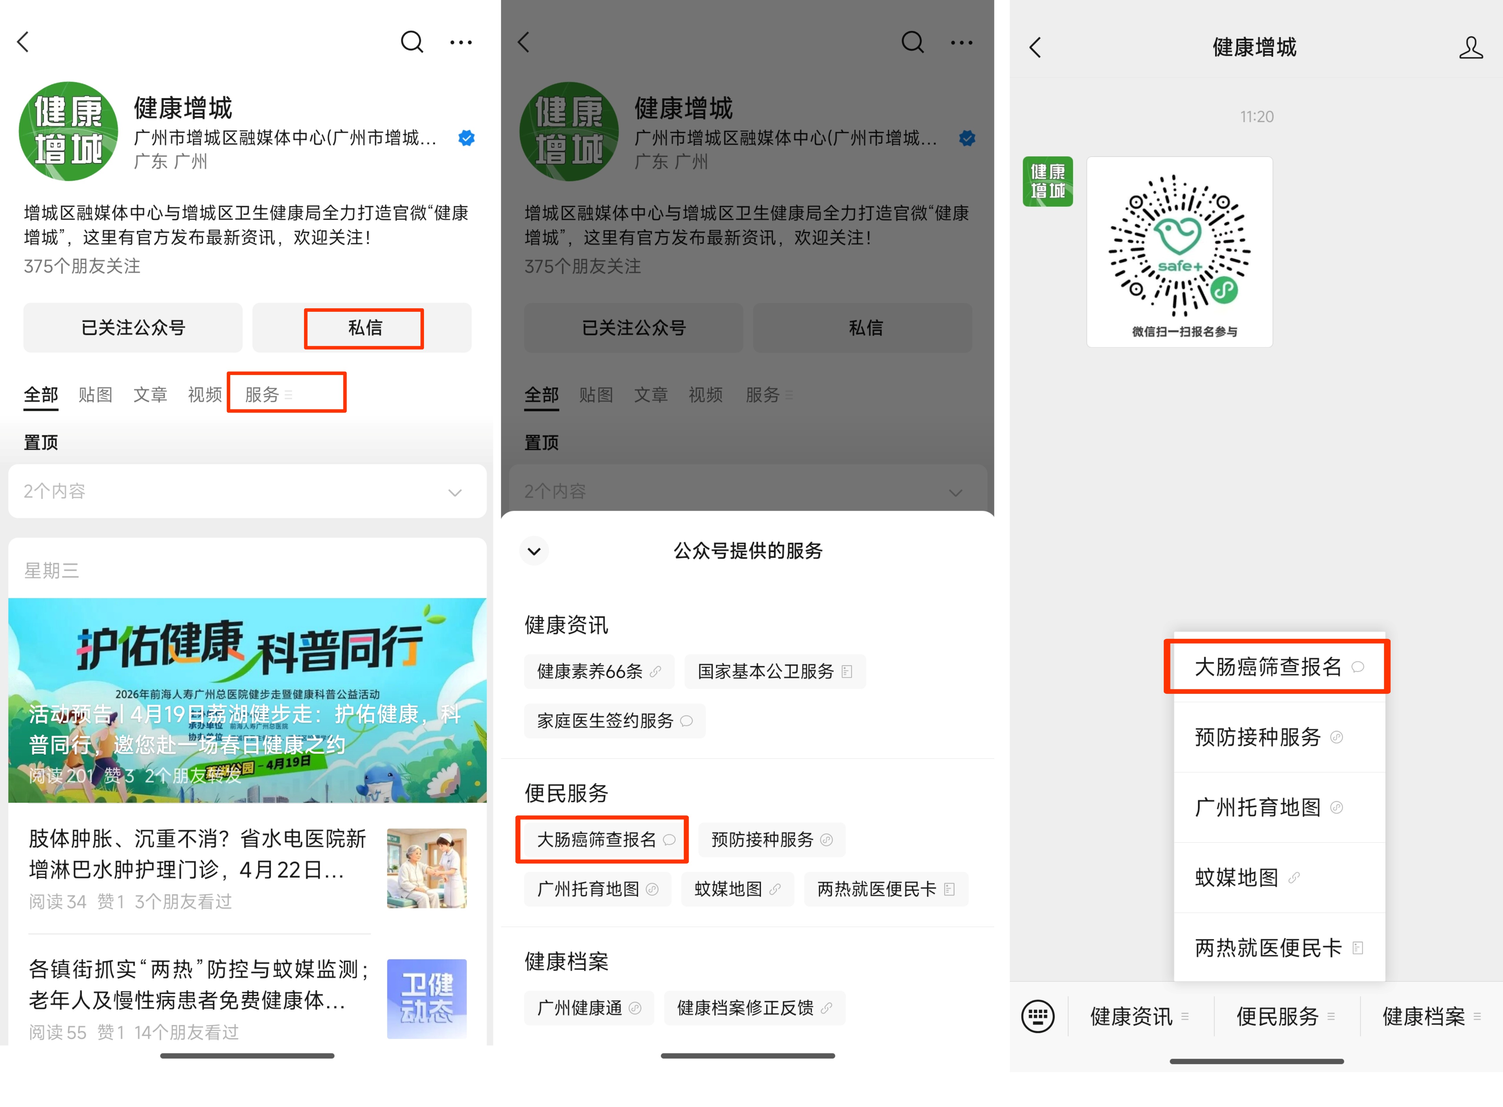
Task: Open article 肢体肿胀、沉重不消
Action: 247,868
